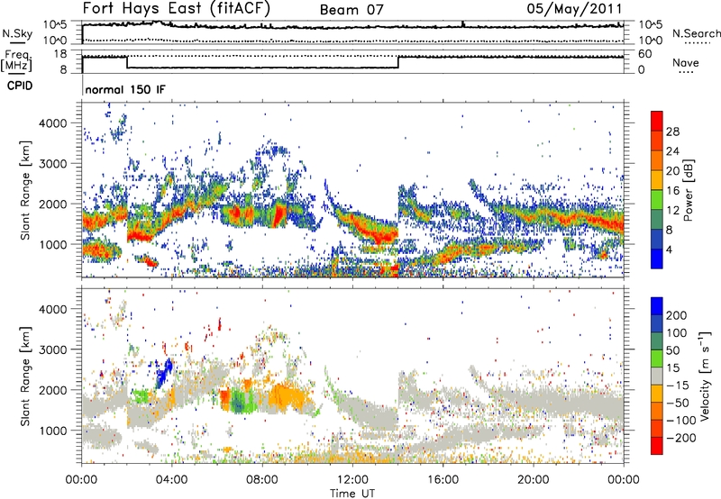Pick the 8–12 dB teal swatch
Screen dimensions: 721x499
click(657, 220)
